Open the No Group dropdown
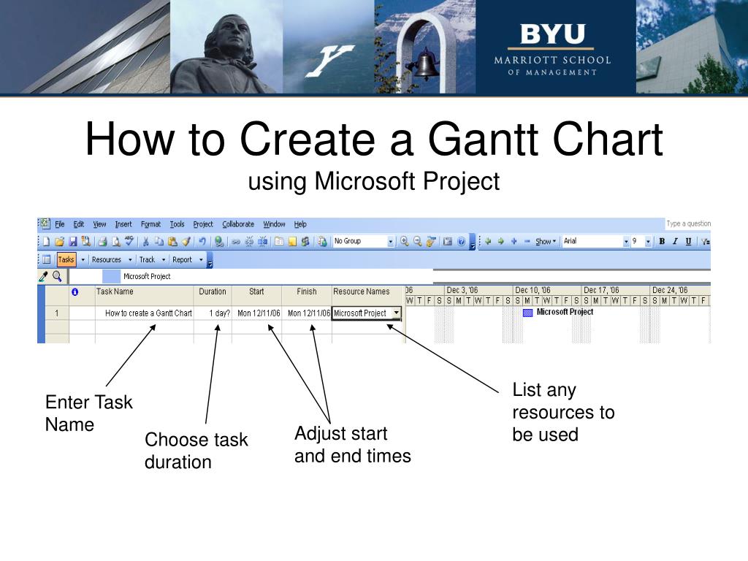 pos(390,241)
